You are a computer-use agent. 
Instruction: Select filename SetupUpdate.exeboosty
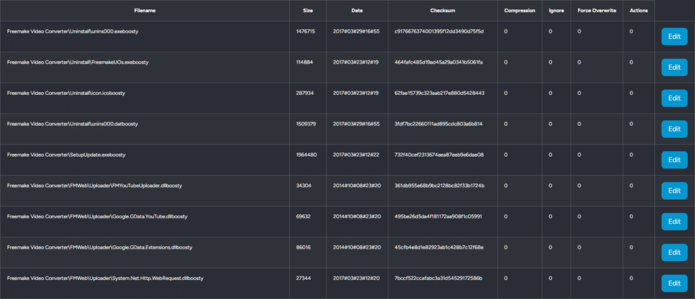point(66,155)
